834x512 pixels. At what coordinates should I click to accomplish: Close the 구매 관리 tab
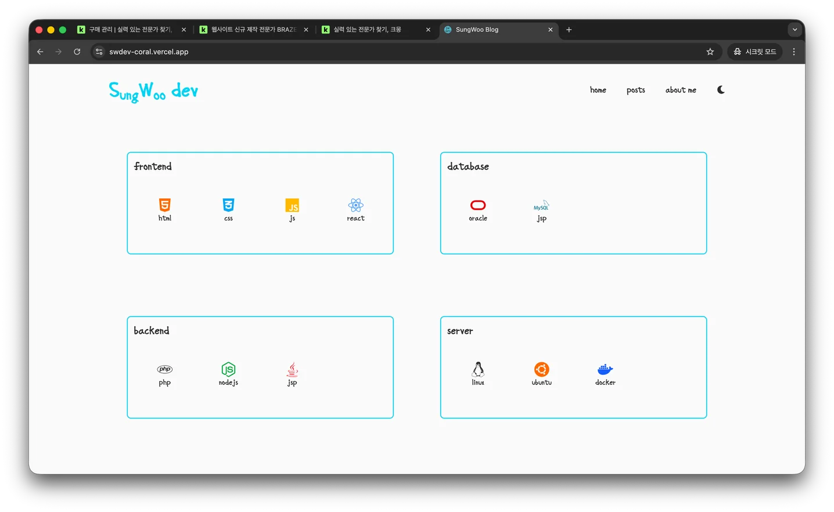(x=184, y=30)
